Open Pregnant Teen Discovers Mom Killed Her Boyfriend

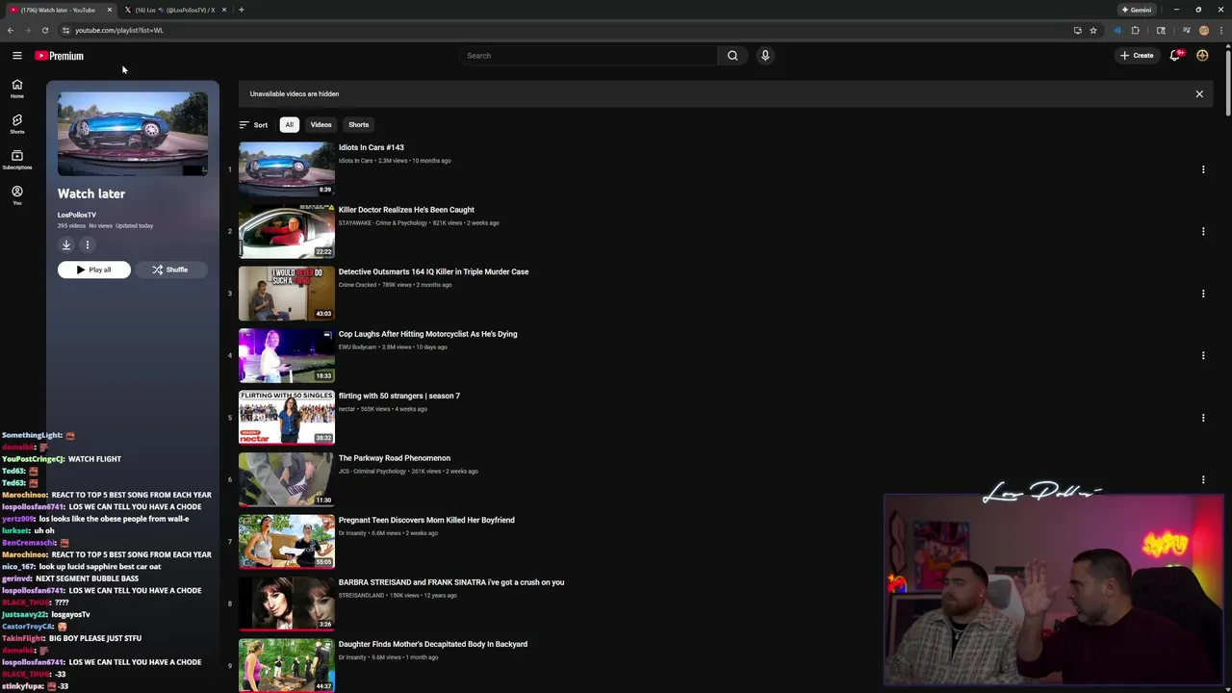point(426,520)
